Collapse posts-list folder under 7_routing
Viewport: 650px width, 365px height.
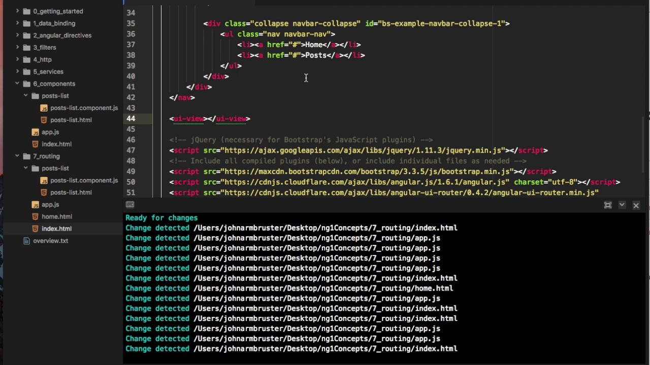[26, 168]
